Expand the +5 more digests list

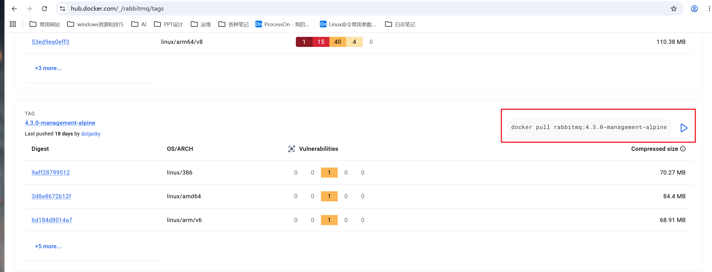pyautogui.click(x=48, y=246)
